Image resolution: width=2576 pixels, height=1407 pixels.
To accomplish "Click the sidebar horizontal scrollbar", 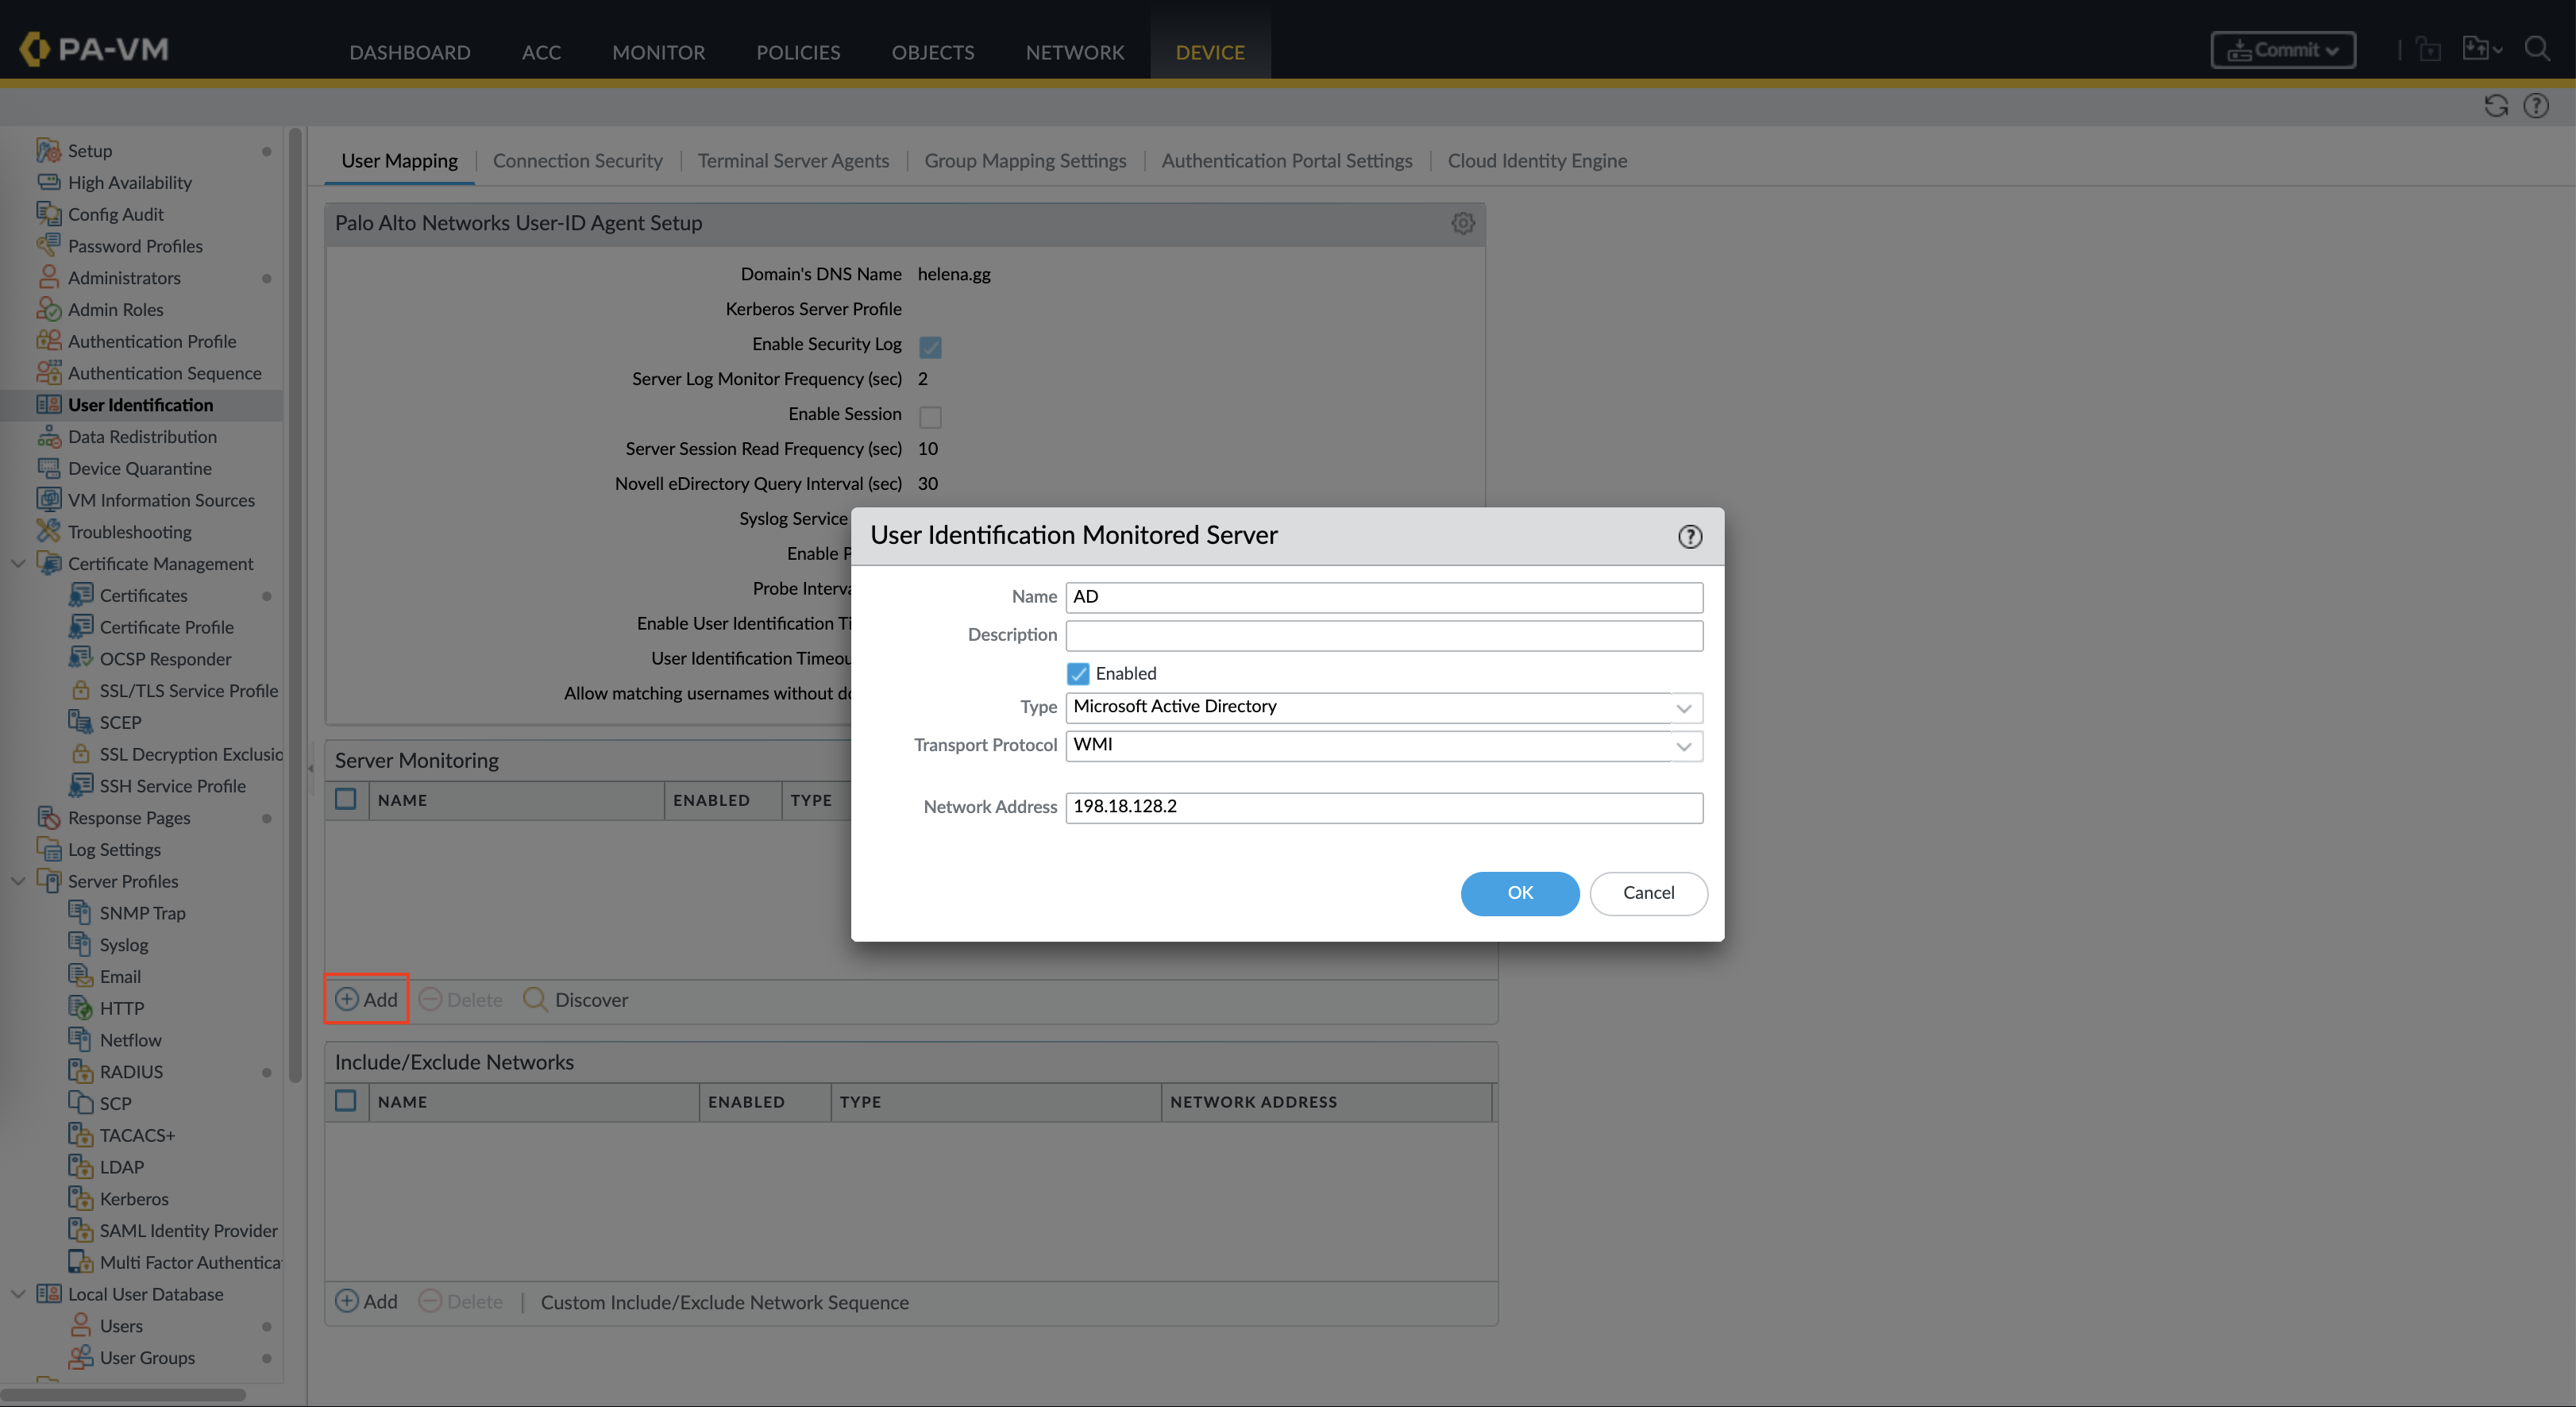I will click(x=123, y=1394).
